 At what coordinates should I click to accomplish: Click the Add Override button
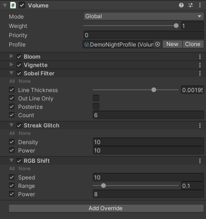tap(106, 208)
